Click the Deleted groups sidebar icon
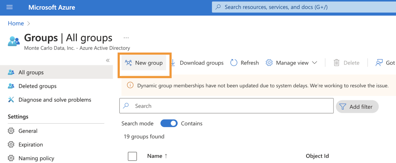 [11, 86]
